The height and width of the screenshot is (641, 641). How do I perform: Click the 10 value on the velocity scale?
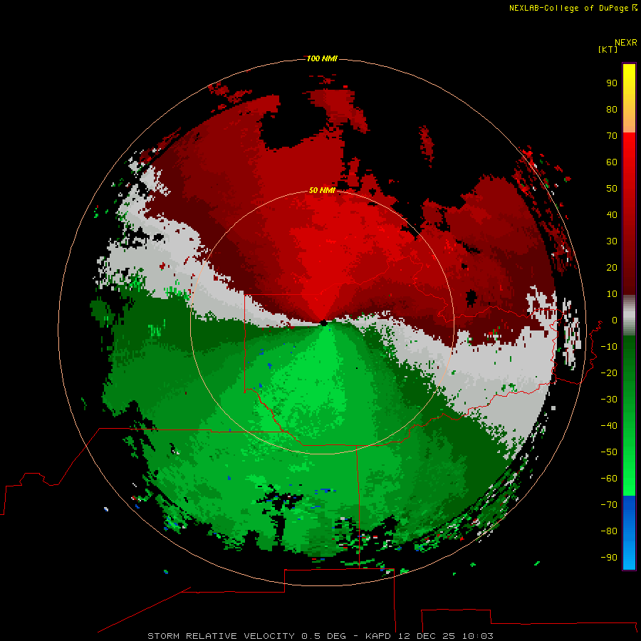pyautogui.click(x=612, y=294)
